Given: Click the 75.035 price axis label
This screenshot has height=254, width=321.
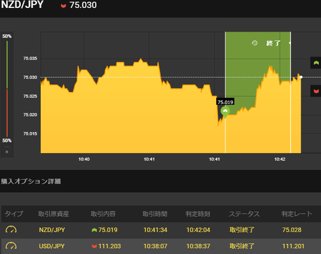Looking at the screenshot, I should (x=30, y=59).
